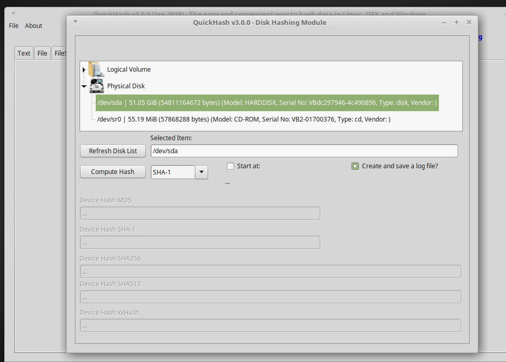Switch to the File tab

42,53
